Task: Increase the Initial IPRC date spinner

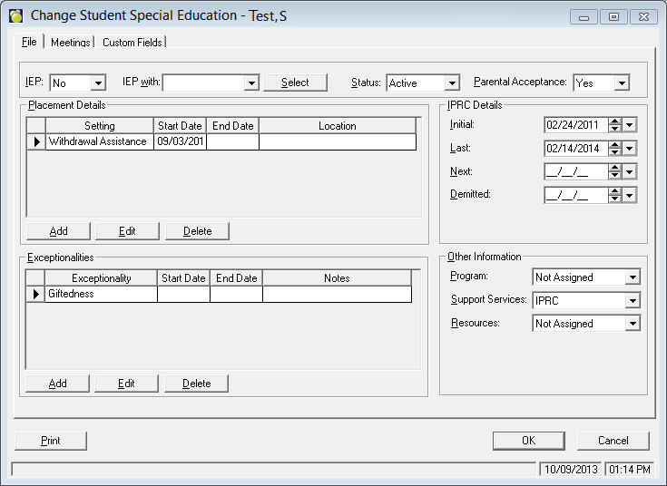Action: pos(614,121)
